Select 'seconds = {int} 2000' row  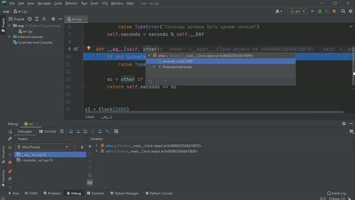click(x=221, y=61)
